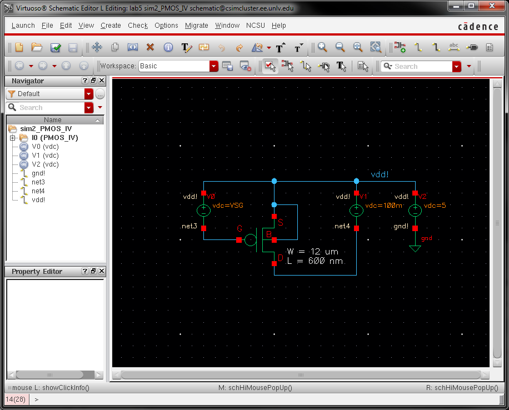This screenshot has width=509, height=410.
Task: Open the Edit Object Properties info icon
Action: click(168, 48)
